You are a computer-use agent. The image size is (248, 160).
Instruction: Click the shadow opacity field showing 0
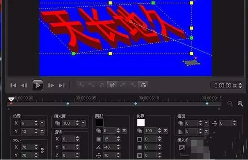click(x=109, y=131)
